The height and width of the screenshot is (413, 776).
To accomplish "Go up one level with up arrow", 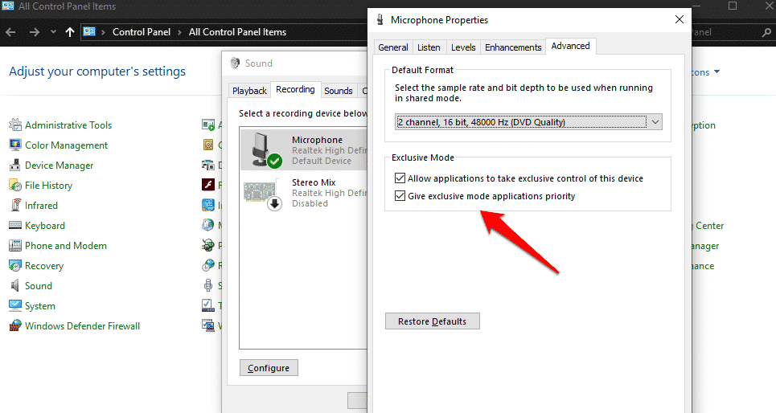I will click(70, 32).
